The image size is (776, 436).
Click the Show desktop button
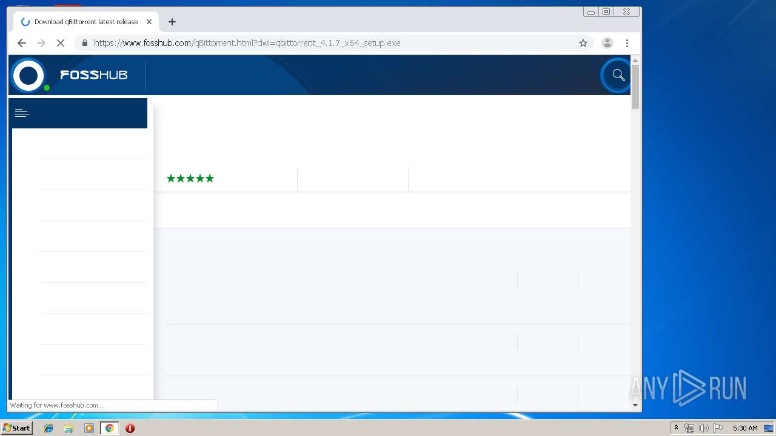pos(769,428)
